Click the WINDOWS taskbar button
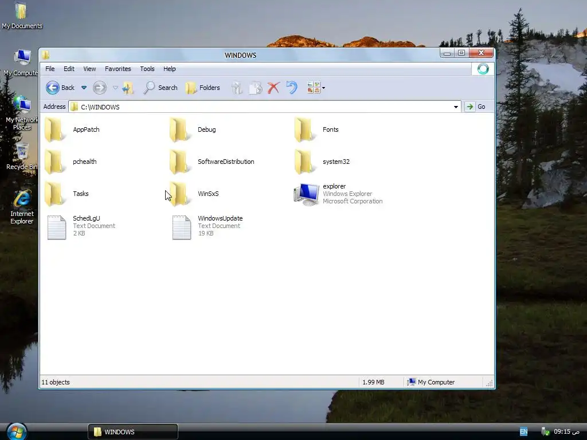The width and height of the screenshot is (587, 440). (x=133, y=432)
